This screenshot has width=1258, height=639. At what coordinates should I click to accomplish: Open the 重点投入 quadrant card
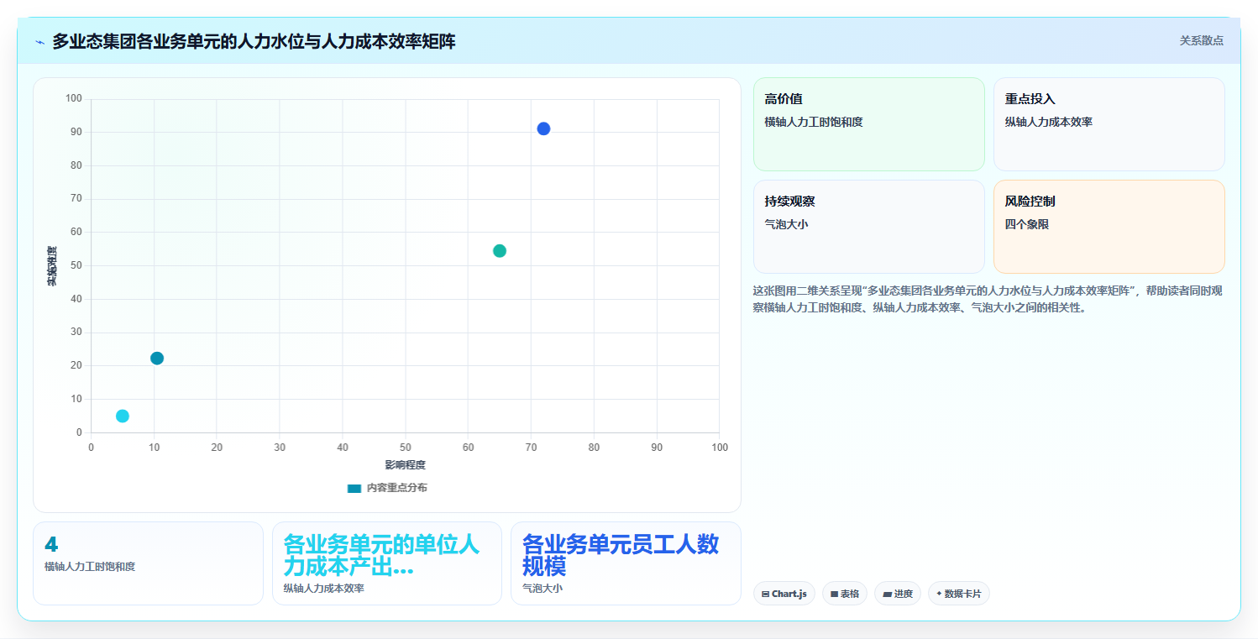1109,124
